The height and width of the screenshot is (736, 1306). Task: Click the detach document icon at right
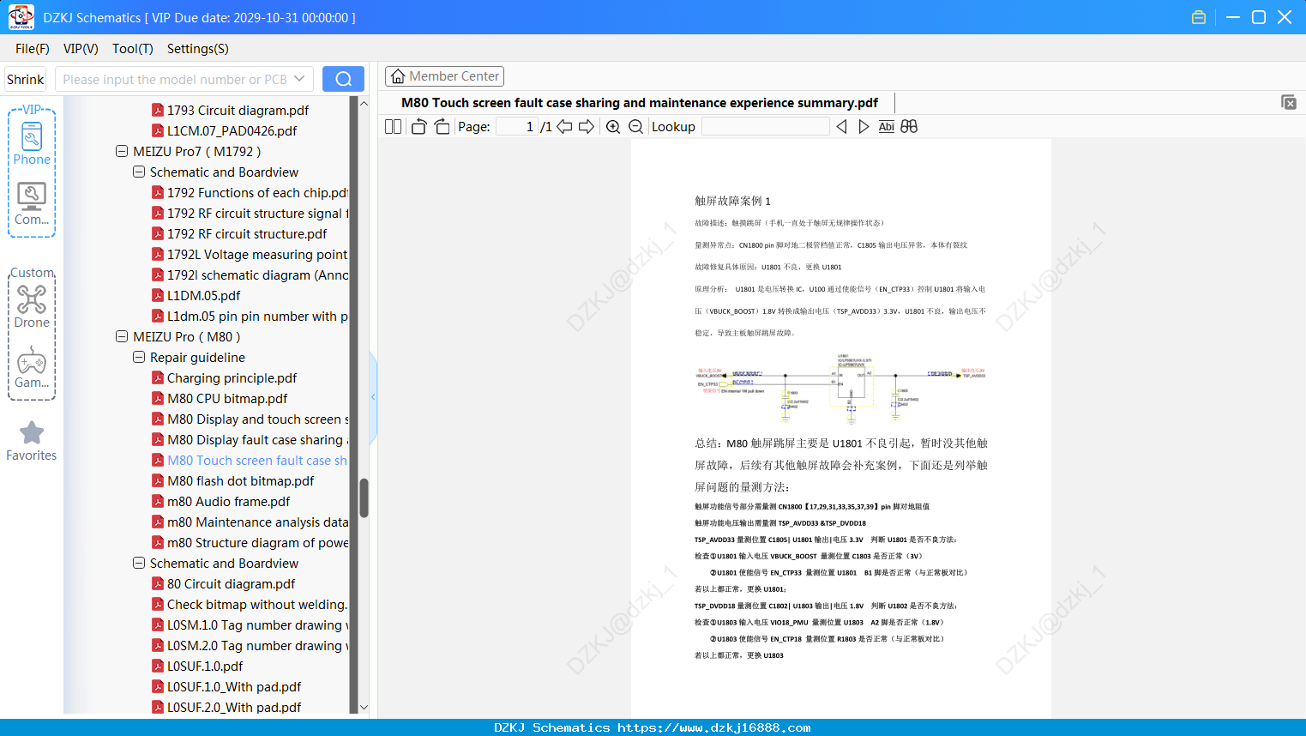[1288, 102]
